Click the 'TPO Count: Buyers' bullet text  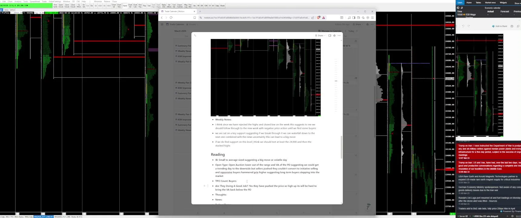[226, 181]
